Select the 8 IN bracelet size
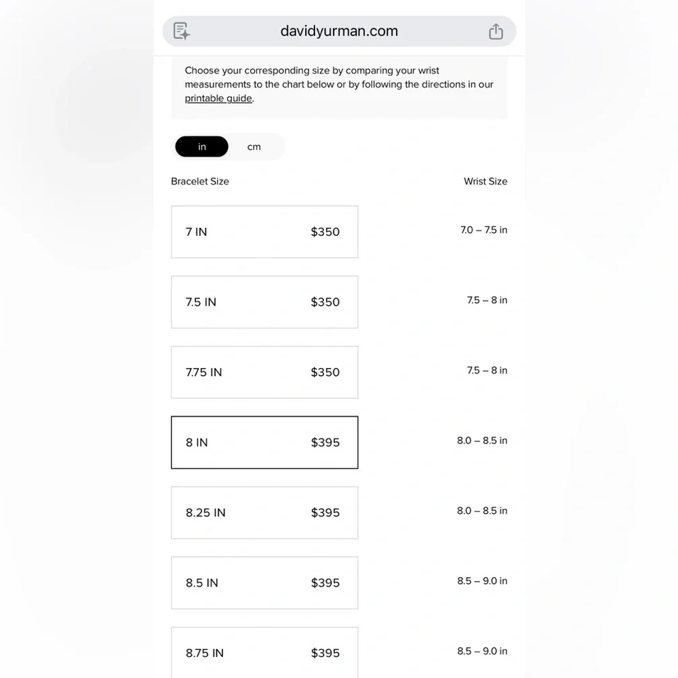678x678 pixels. pyautogui.click(x=264, y=442)
